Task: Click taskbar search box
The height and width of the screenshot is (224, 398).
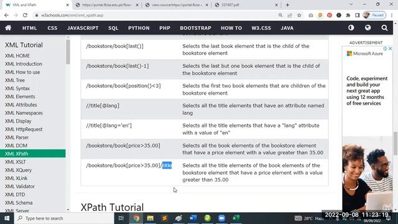Action: pos(64,218)
